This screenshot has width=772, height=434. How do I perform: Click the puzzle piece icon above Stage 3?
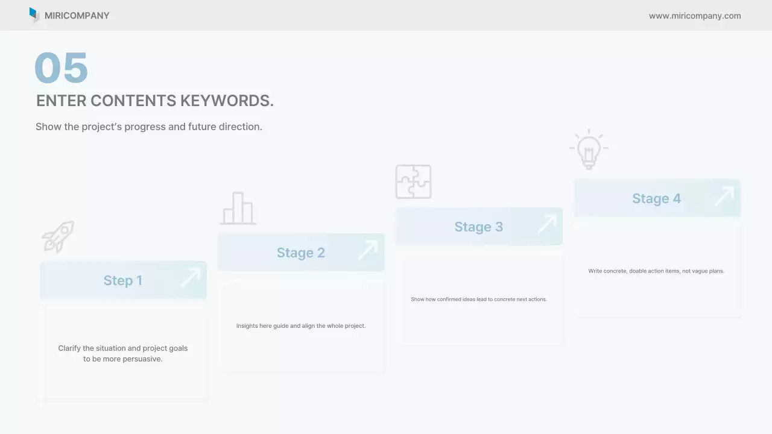point(413,181)
